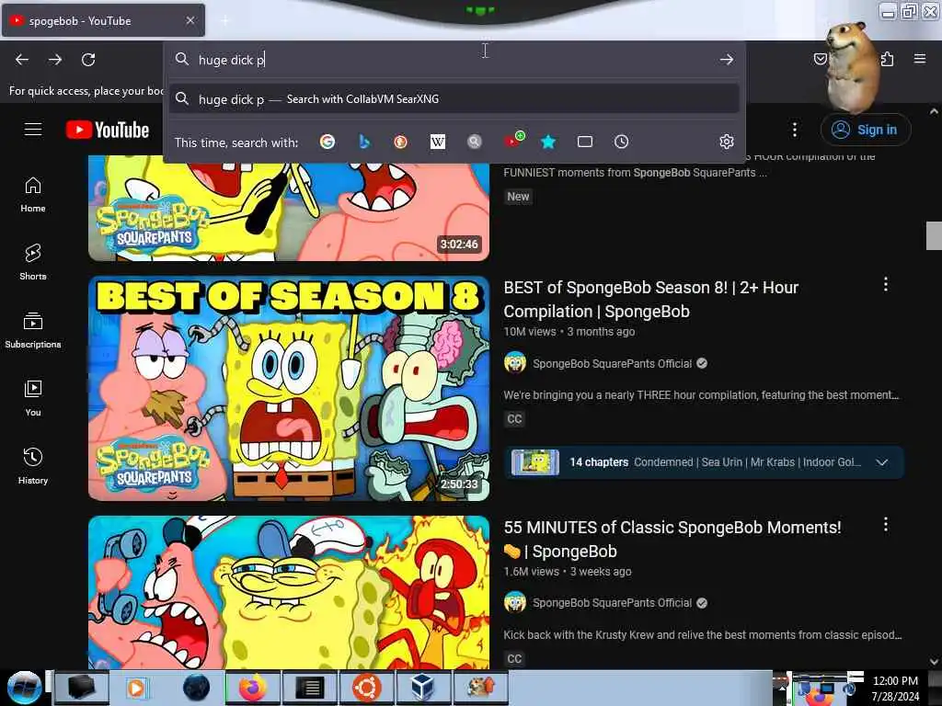Open BEST of SpongeBob Season 8 title link
This screenshot has height=706, width=942.
click(651, 300)
